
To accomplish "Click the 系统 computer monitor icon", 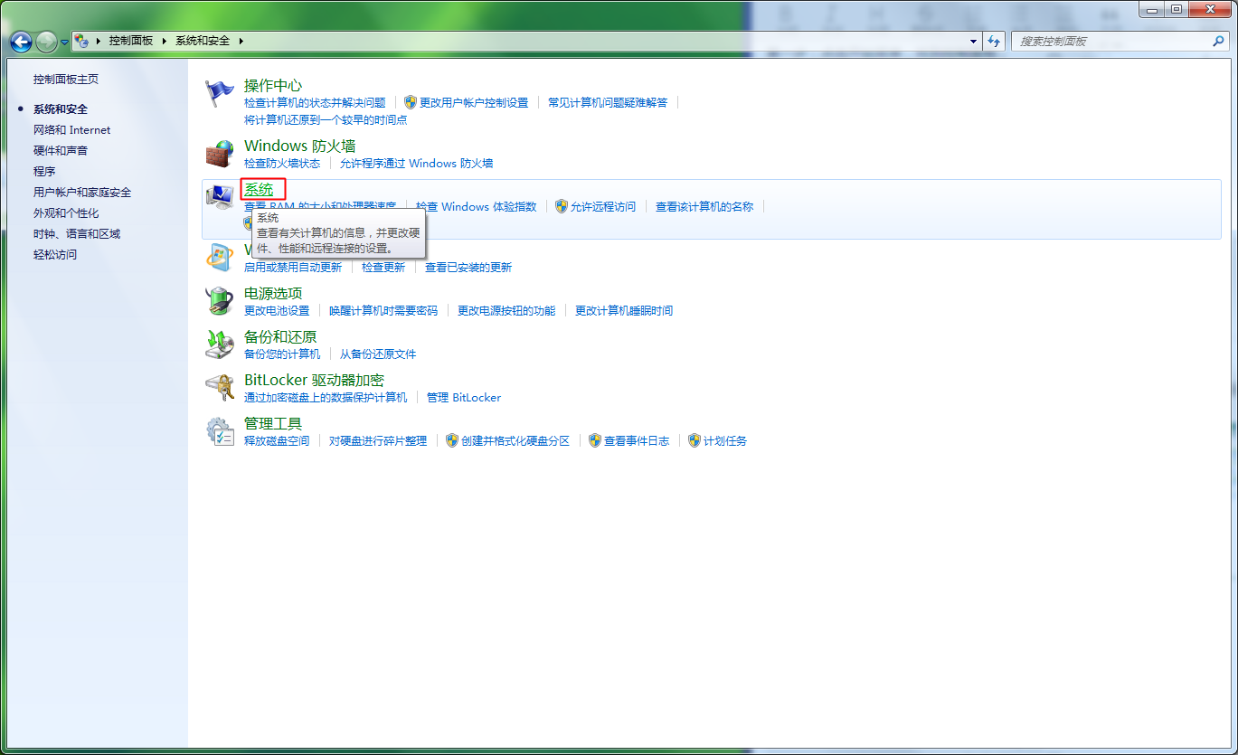I will click(x=220, y=197).
